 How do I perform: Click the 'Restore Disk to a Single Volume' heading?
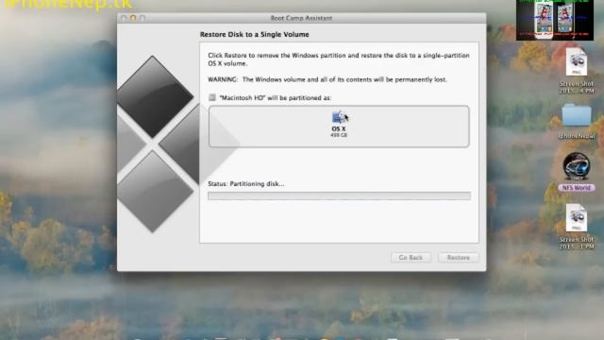(x=254, y=34)
